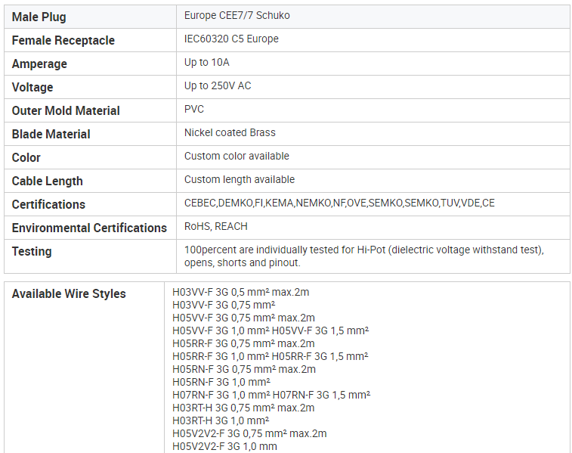This screenshot has width=572, height=453.
Task: Click Nickel coated Brass text
Action: coord(230,133)
